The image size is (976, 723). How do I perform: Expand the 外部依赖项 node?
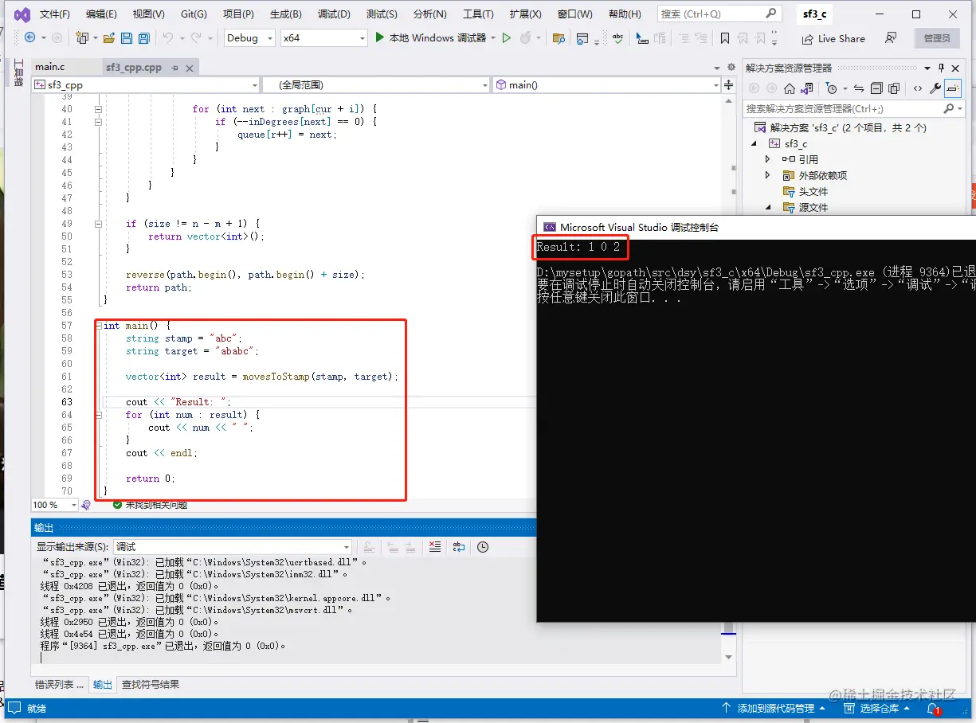[768, 175]
